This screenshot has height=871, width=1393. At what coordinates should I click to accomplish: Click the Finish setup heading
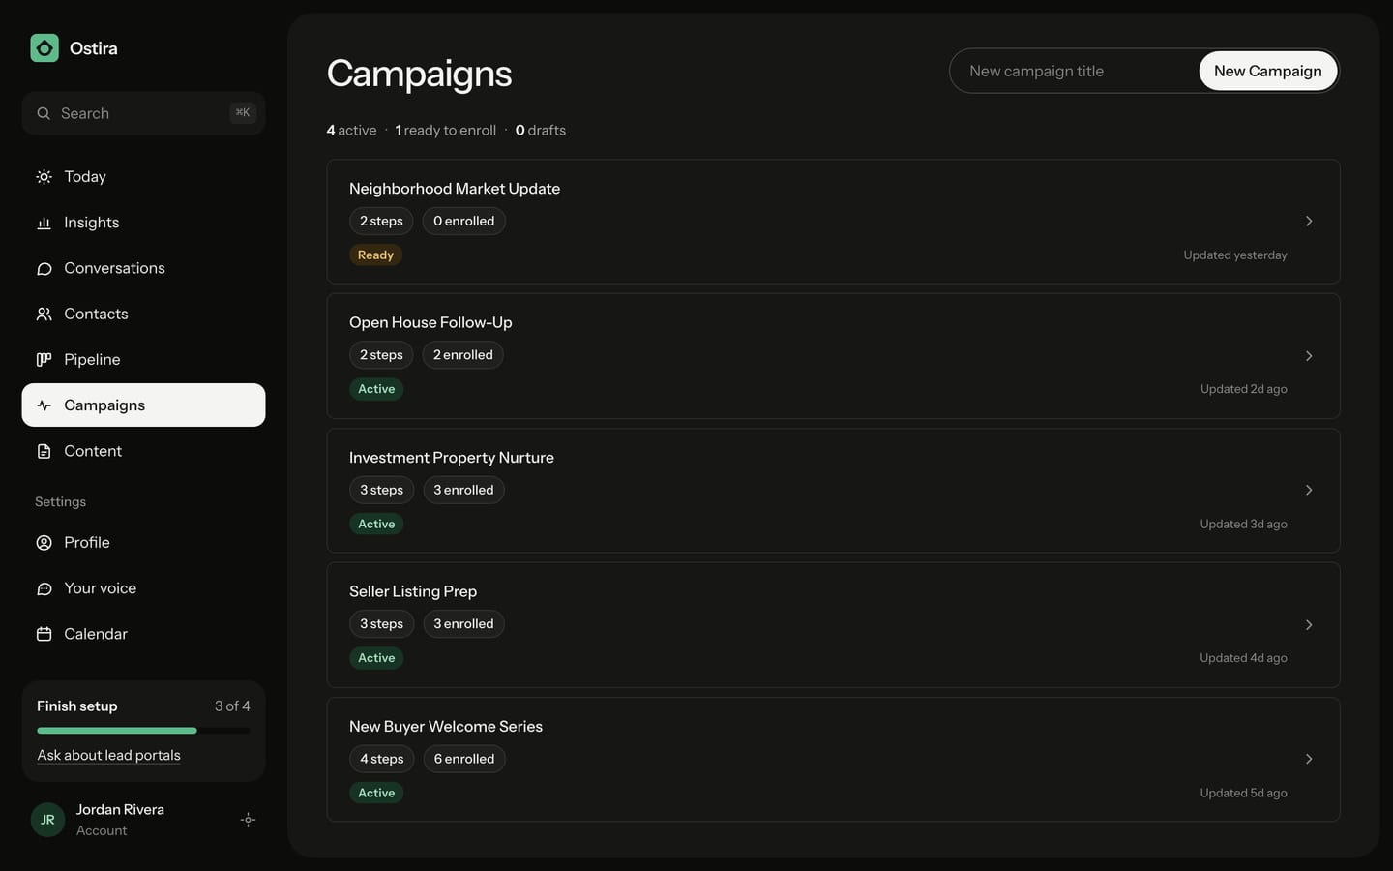[x=77, y=706]
